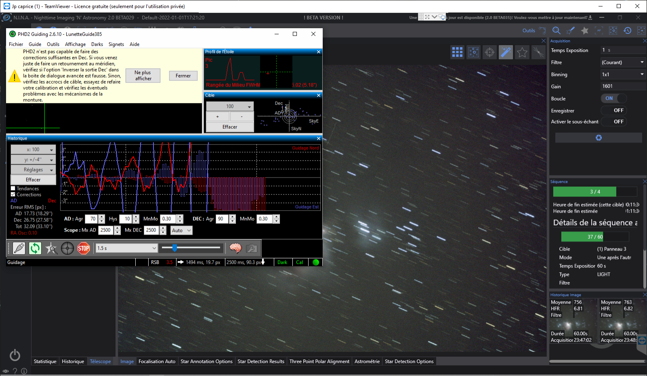Click the refresh snapshot button under Acquisition
The width and height of the screenshot is (647, 376).
pyautogui.click(x=599, y=138)
